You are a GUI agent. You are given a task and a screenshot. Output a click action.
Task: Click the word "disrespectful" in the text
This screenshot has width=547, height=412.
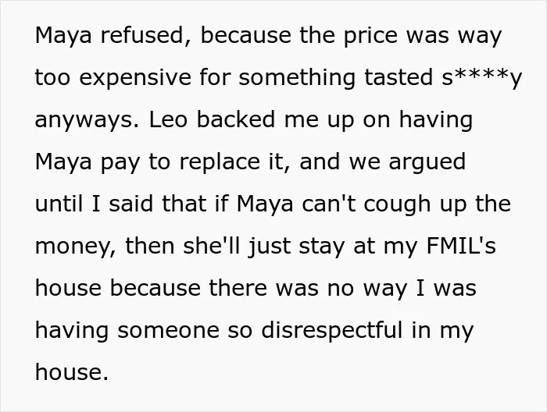(x=332, y=331)
